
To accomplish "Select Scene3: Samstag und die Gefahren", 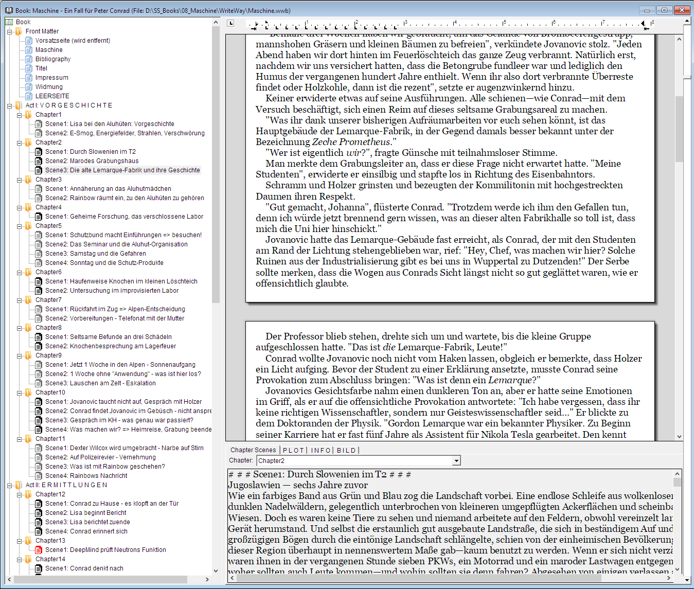I will 96,254.
